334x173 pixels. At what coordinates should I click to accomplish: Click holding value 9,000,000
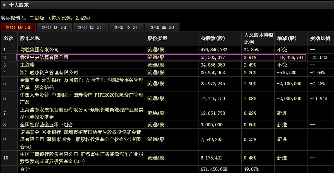click(212, 125)
